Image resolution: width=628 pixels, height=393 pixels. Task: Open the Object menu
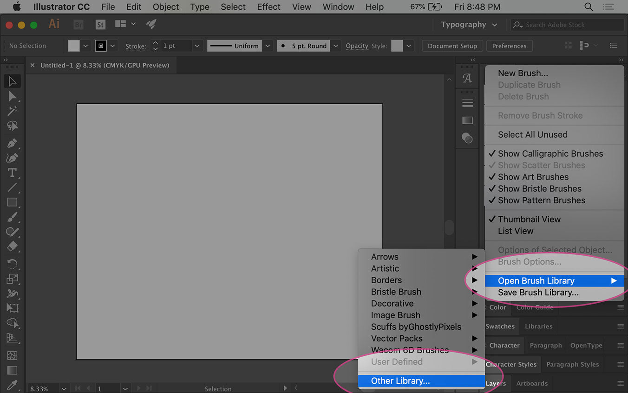[x=166, y=7]
